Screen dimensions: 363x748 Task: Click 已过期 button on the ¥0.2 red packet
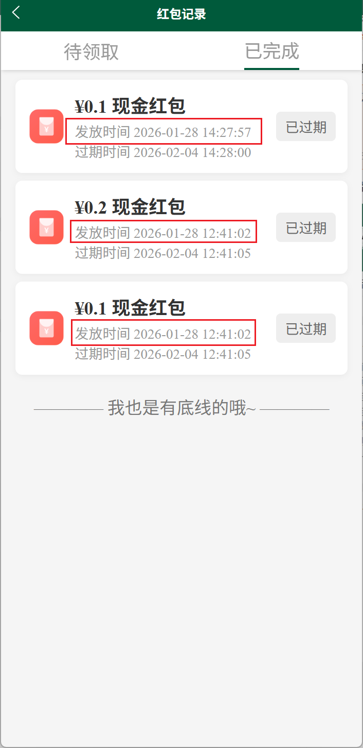(306, 227)
